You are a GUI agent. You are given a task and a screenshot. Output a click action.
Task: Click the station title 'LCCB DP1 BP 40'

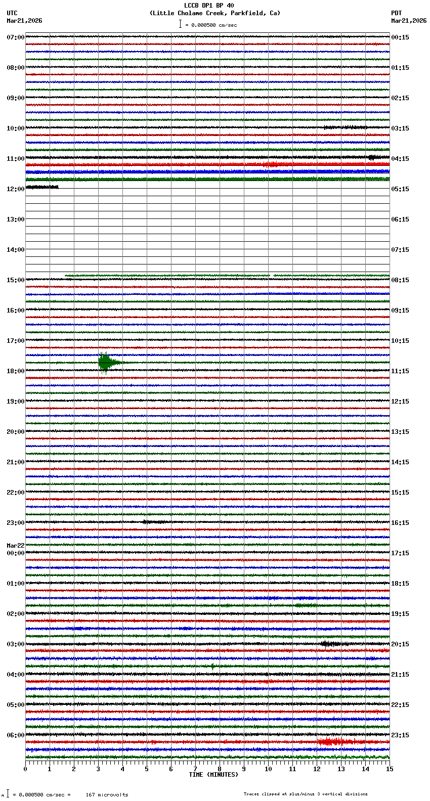(209, 6)
